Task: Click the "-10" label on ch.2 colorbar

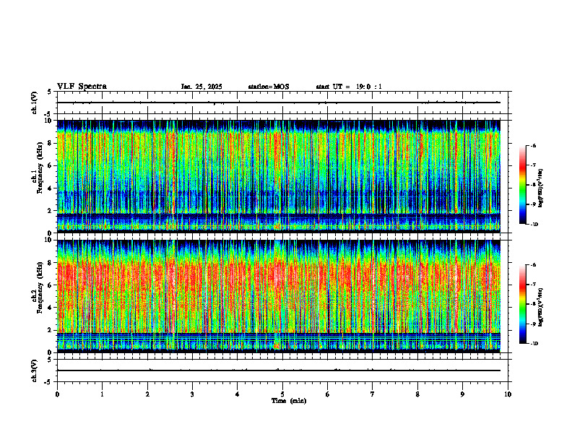Action: [534, 344]
